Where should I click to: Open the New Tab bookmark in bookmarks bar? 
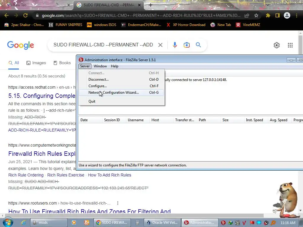[x=221, y=25]
